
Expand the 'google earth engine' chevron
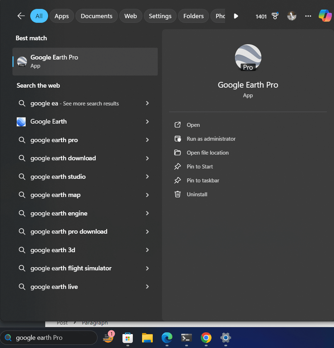coord(147,213)
